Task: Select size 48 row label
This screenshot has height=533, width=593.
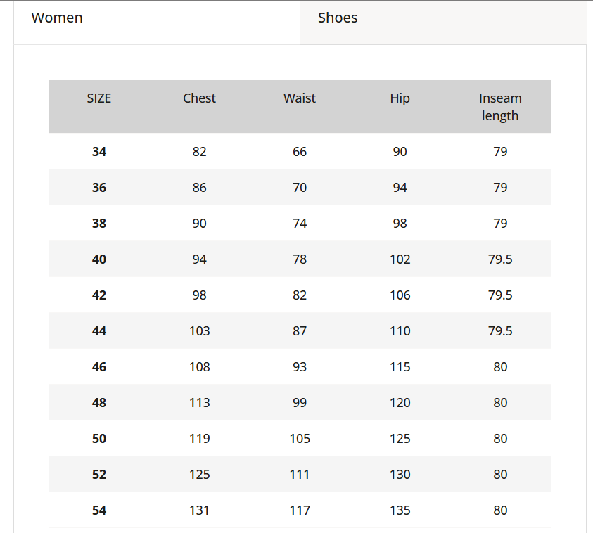Action: pyautogui.click(x=99, y=403)
